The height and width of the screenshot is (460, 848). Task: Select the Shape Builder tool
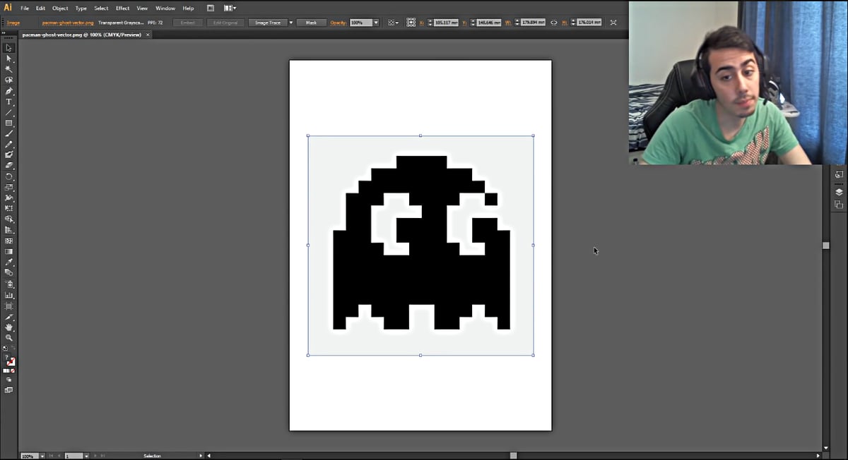9,219
